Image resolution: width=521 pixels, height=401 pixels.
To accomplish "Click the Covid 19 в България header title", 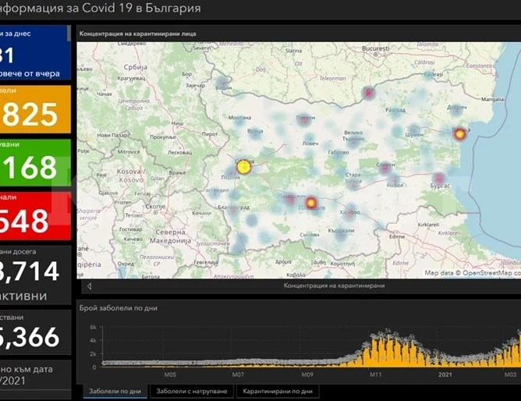I will [x=141, y=8].
